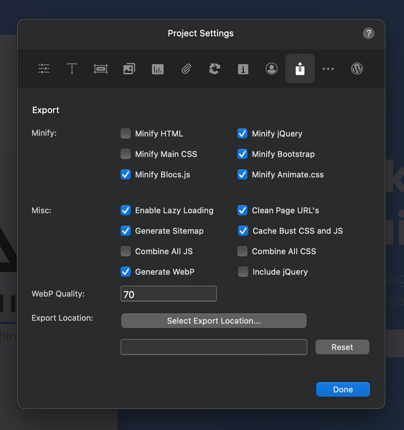Uncheck Minify jQuery
This screenshot has width=404, height=430.
click(242, 134)
